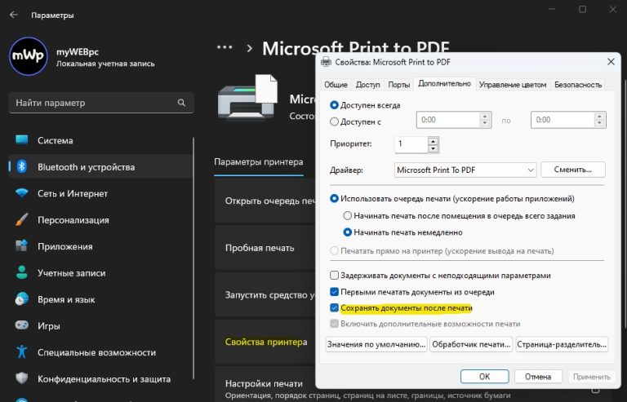Viewport: 627px width, 402px height.
Task: Toggle Сохранять документы после печати checkbox
Action: coord(334,307)
